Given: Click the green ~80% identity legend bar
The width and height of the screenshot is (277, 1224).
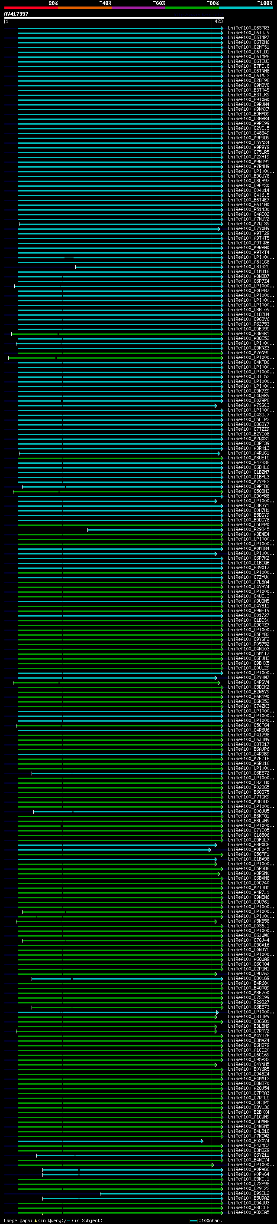Looking at the screenshot, I should tap(192, 8).
